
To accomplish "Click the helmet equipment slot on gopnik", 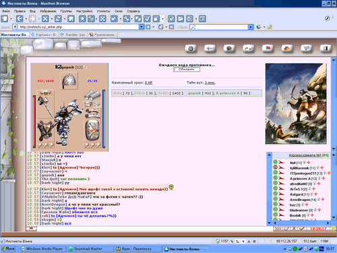I will [69, 80].
